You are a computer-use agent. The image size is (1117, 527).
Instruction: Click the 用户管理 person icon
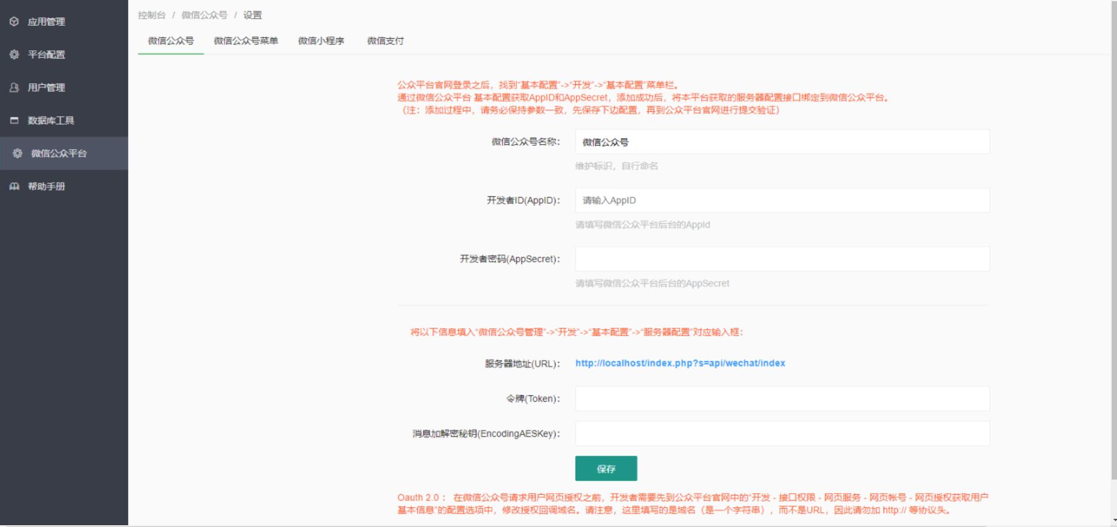point(14,87)
